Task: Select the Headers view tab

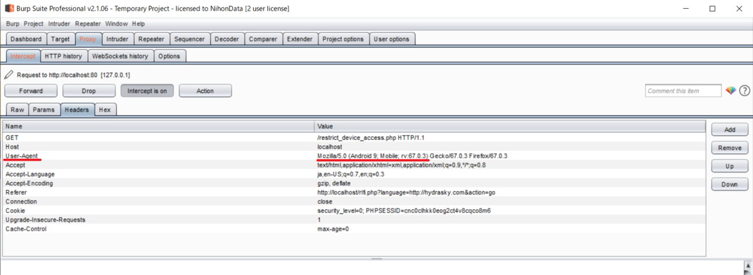Action: coord(77,109)
